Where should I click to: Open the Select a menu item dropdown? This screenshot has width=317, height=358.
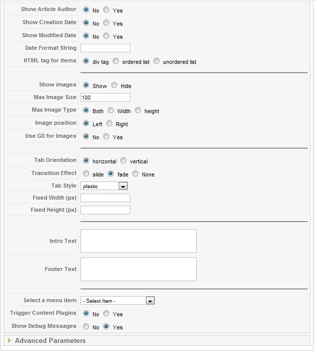click(118, 301)
